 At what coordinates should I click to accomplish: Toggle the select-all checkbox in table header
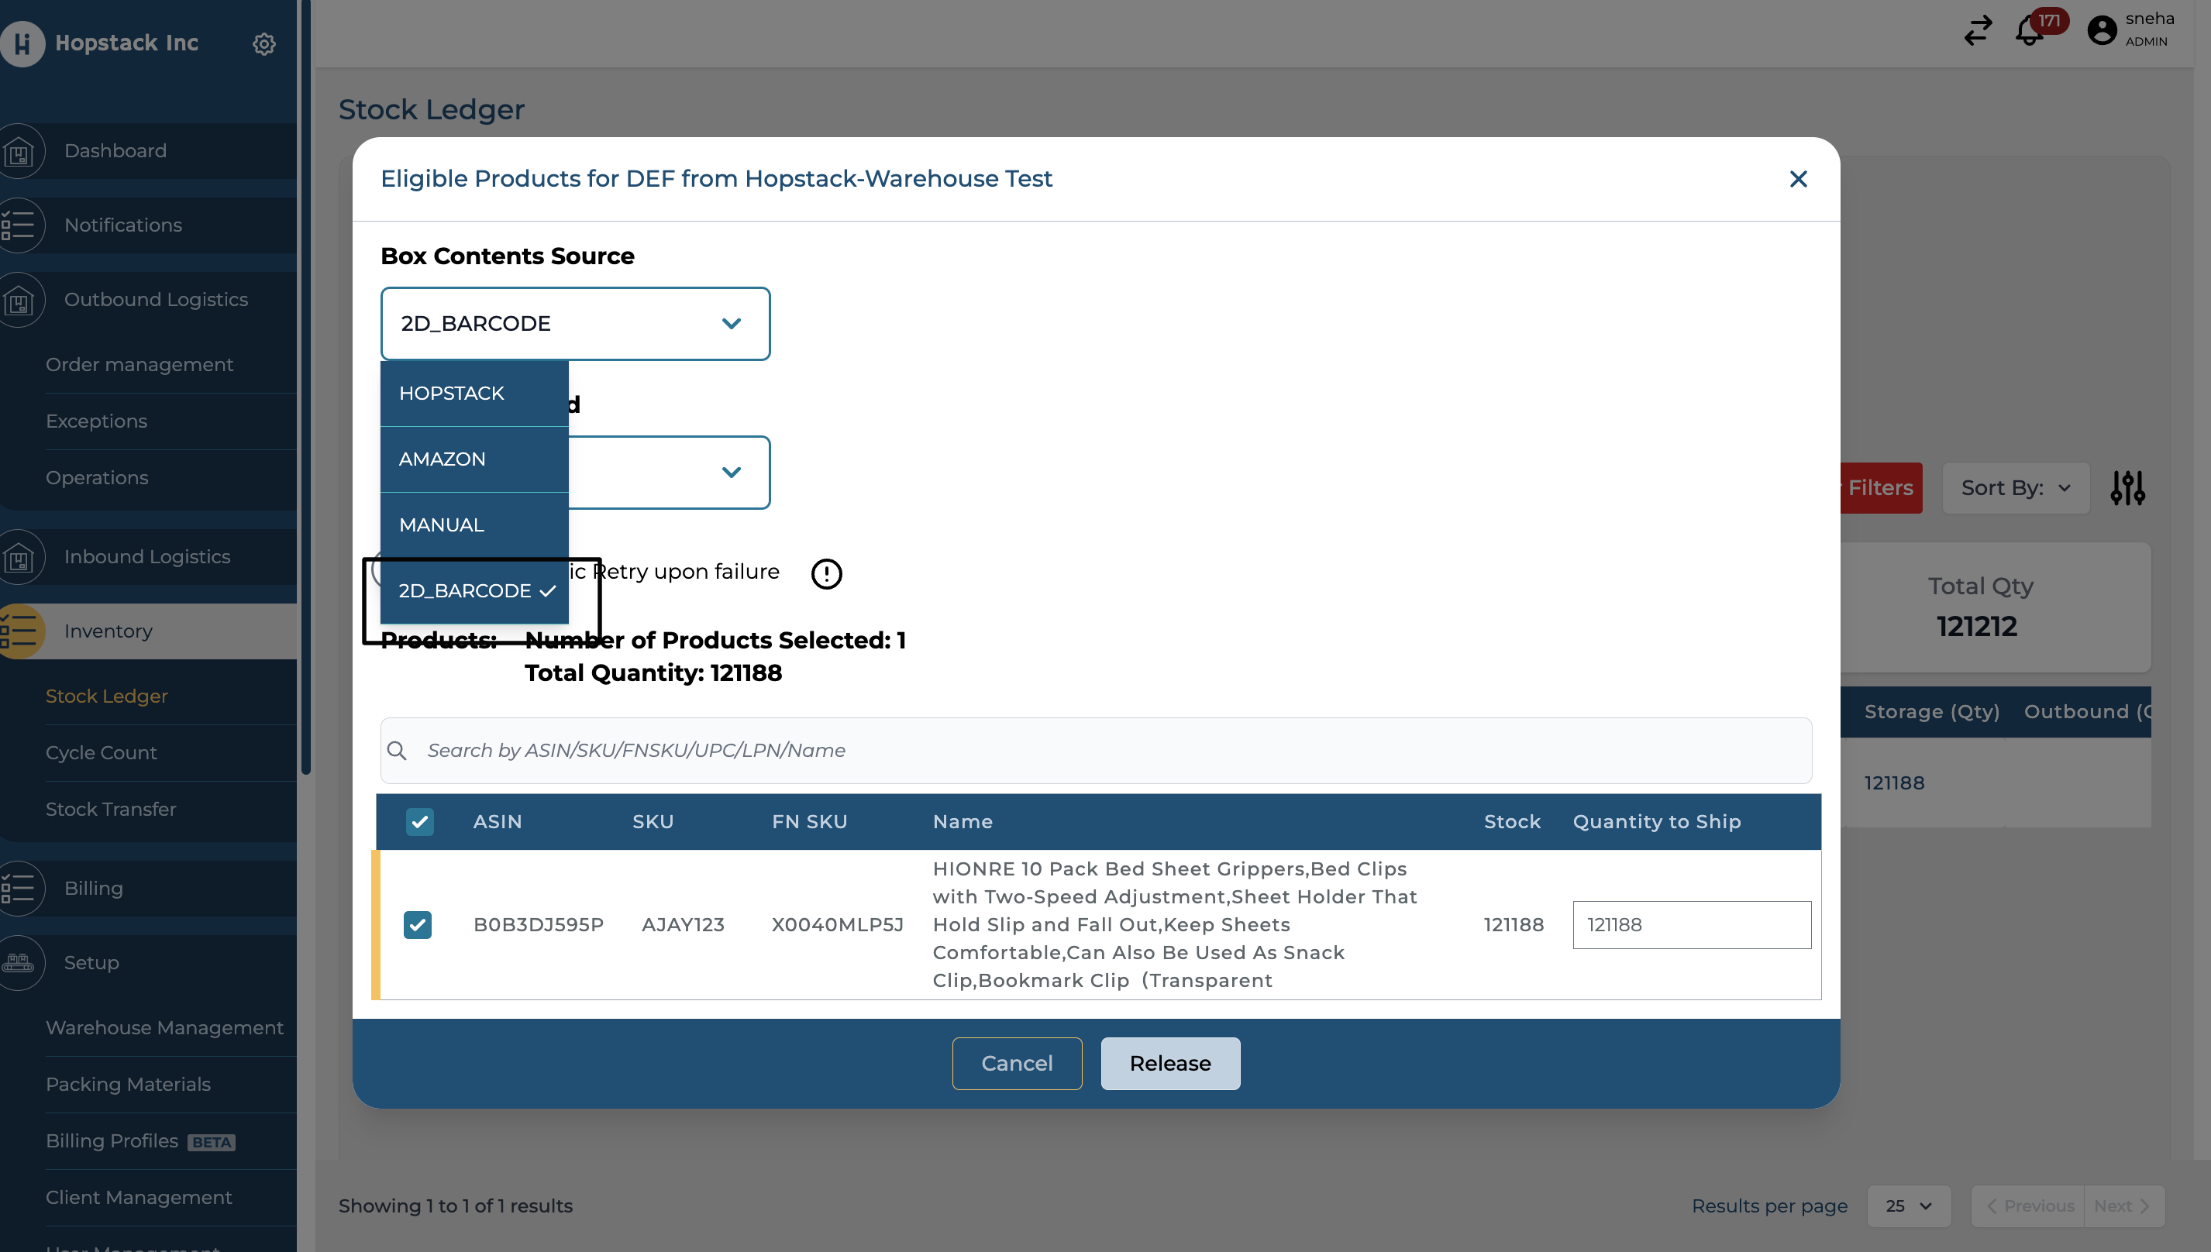tap(420, 822)
